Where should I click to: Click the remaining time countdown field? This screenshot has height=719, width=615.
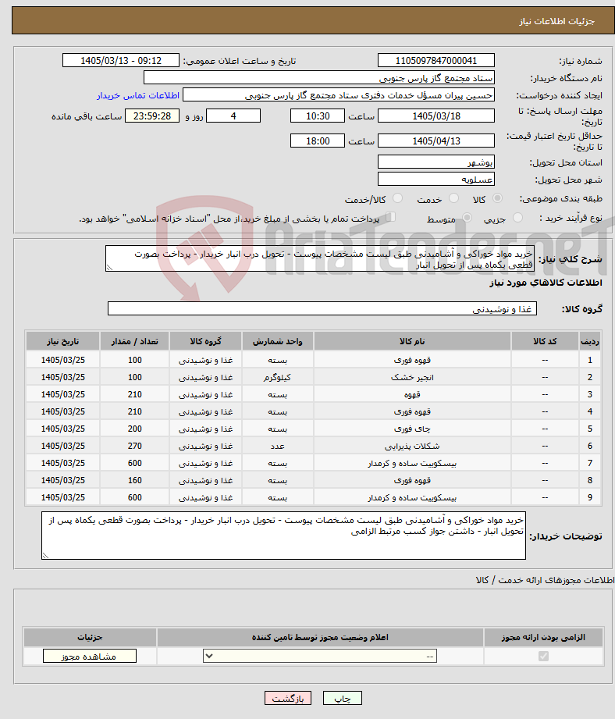point(152,116)
